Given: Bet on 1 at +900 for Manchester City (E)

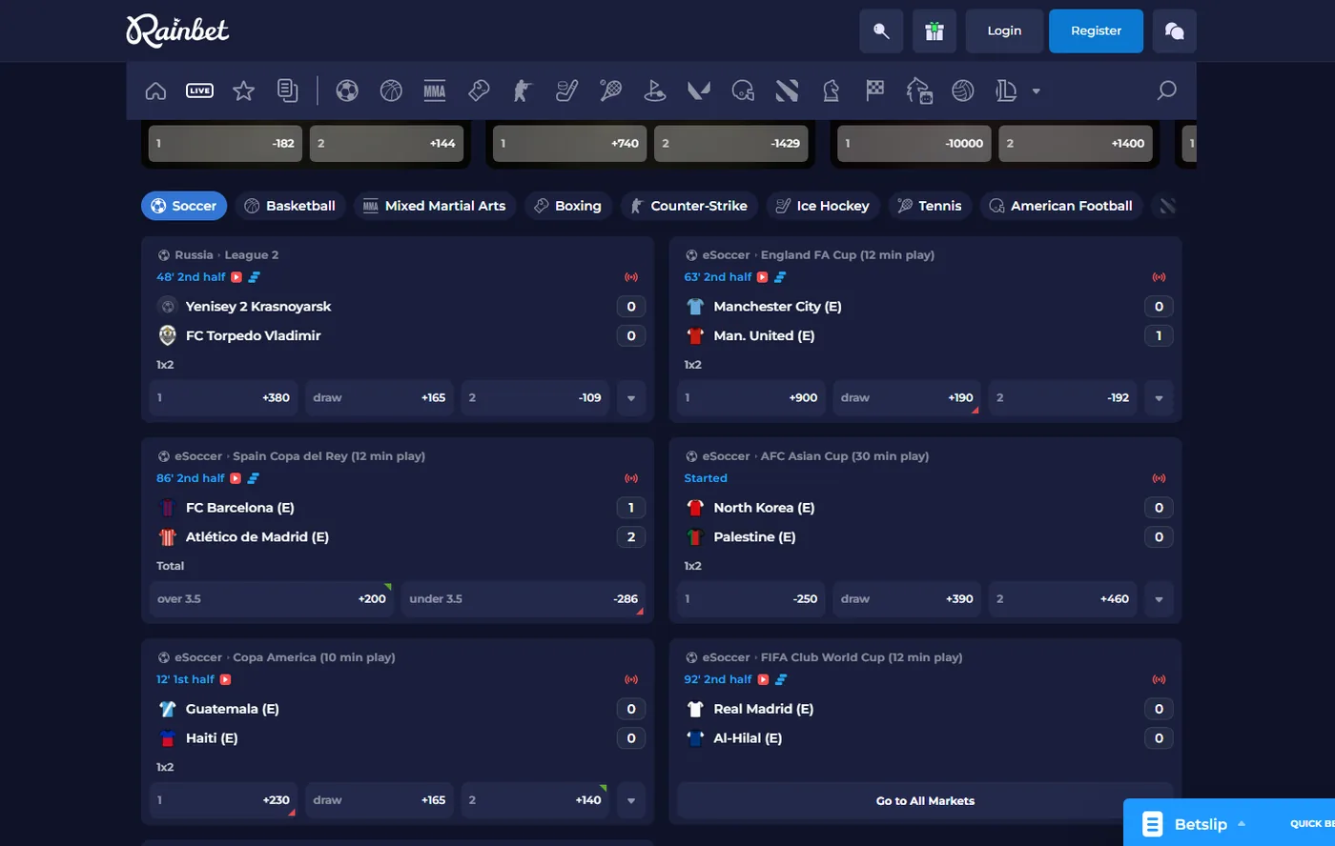Looking at the screenshot, I should coord(751,398).
